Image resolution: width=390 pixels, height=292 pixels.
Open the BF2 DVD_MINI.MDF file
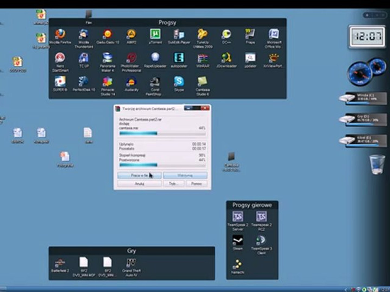(x=84, y=267)
